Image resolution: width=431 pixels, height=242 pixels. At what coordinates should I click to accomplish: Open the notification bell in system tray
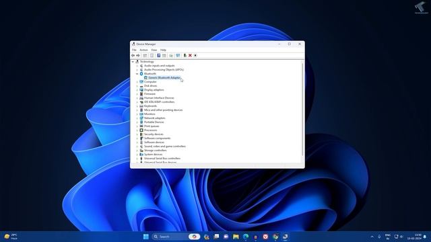(425, 237)
